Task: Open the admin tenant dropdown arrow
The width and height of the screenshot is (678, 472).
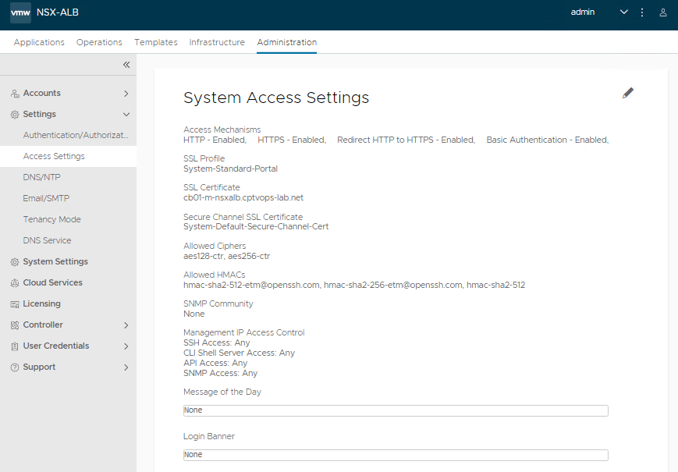Action: [623, 12]
